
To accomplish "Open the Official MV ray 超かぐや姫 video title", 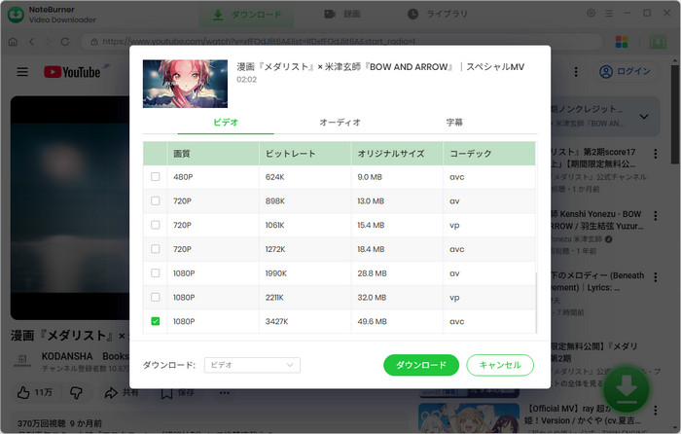I will pyautogui.click(x=584, y=415).
